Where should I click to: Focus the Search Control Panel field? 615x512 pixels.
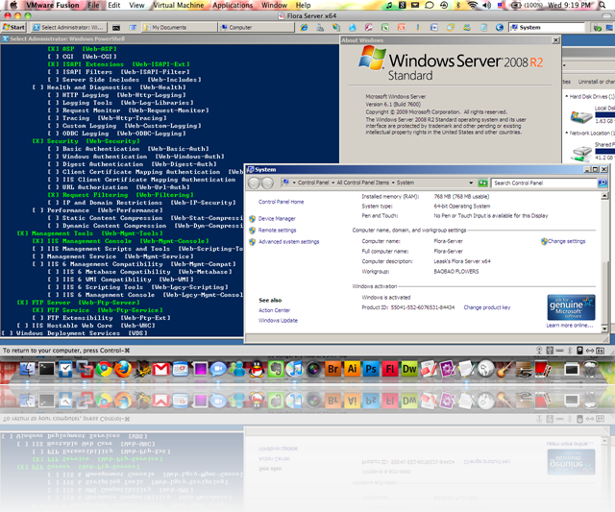click(544, 183)
